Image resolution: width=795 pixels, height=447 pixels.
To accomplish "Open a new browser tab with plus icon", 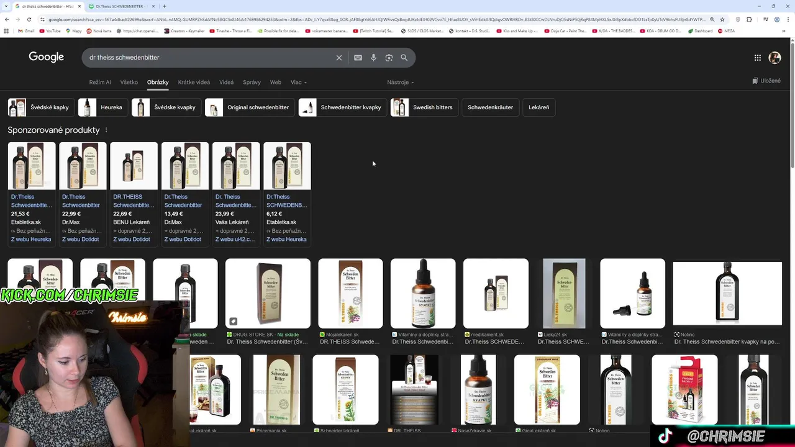I will point(165,6).
